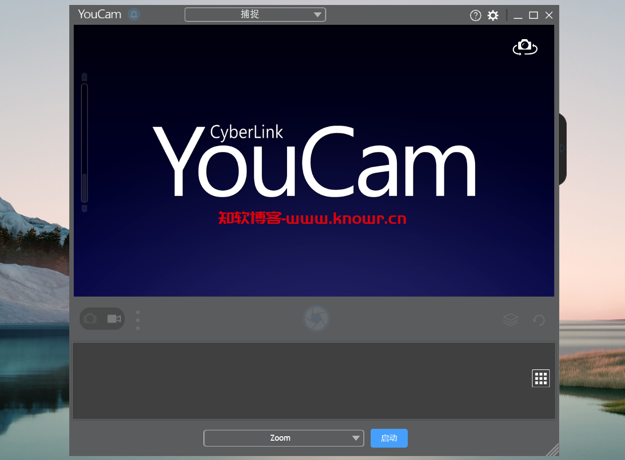Open the Zoom application dropdown
The height and width of the screenshot is (460, 625).
coord(284,438)
